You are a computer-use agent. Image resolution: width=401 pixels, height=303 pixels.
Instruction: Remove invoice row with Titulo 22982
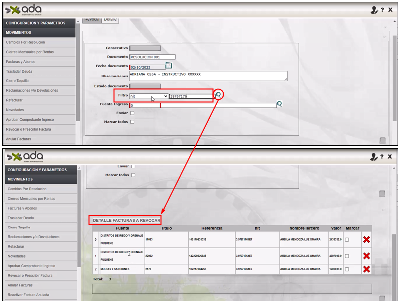(x=366, y=256)
